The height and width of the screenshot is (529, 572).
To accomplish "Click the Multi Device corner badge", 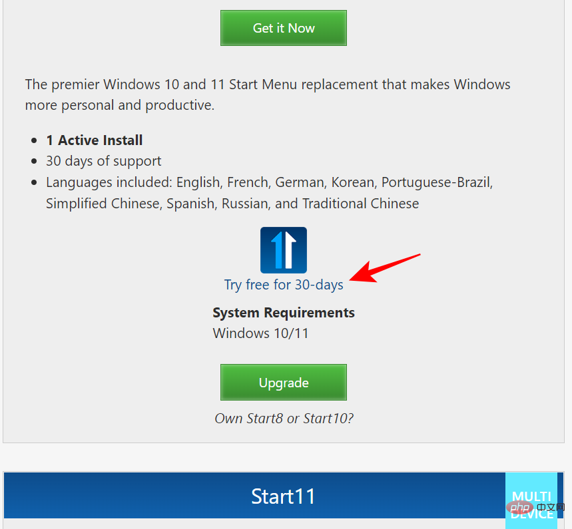I will [531, 501].
